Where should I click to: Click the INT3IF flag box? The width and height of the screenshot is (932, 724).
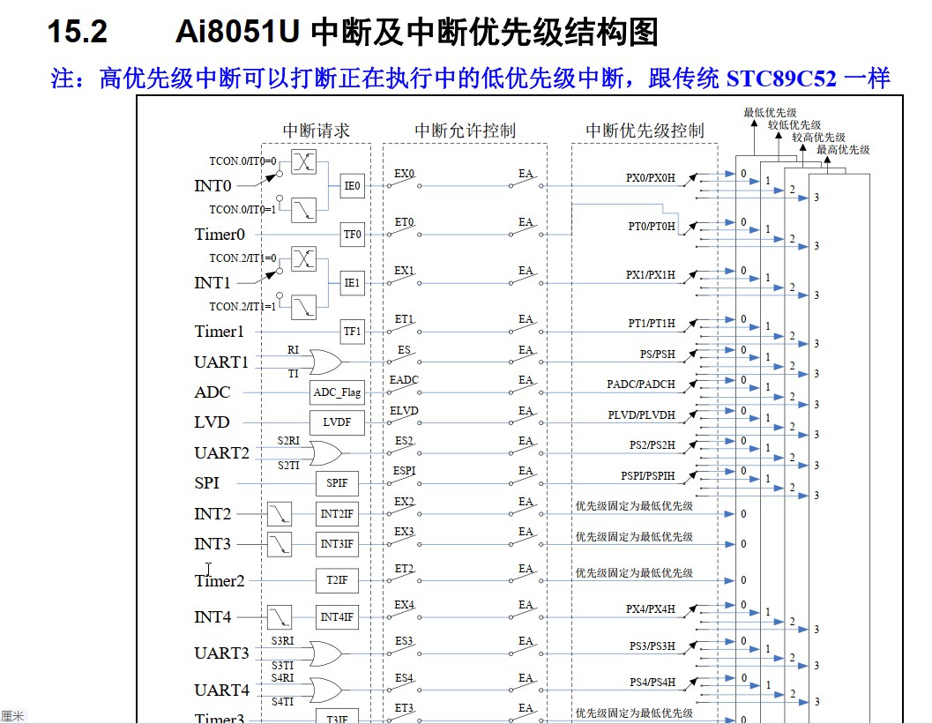337,544
